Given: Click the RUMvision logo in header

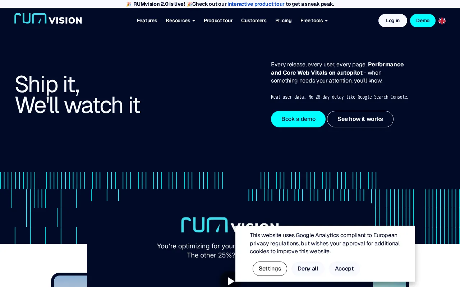Looking at the screenshot, I should [48, 19].
